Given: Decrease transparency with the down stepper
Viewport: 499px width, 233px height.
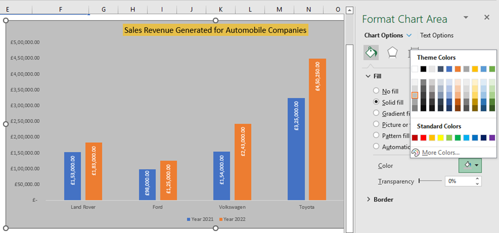Looking at the screenshot, I should point(477,184).
